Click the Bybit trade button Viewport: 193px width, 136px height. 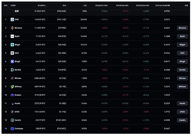pyautogui.click(x=182, y=36)
